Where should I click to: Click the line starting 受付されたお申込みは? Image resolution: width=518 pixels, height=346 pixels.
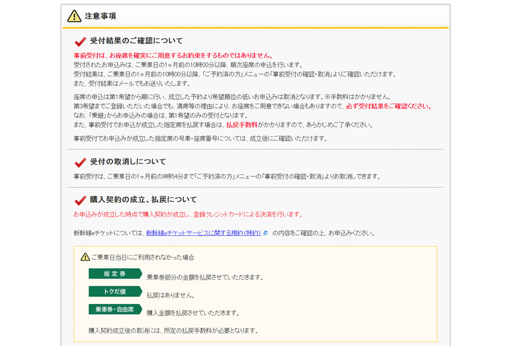coord(188,65)
